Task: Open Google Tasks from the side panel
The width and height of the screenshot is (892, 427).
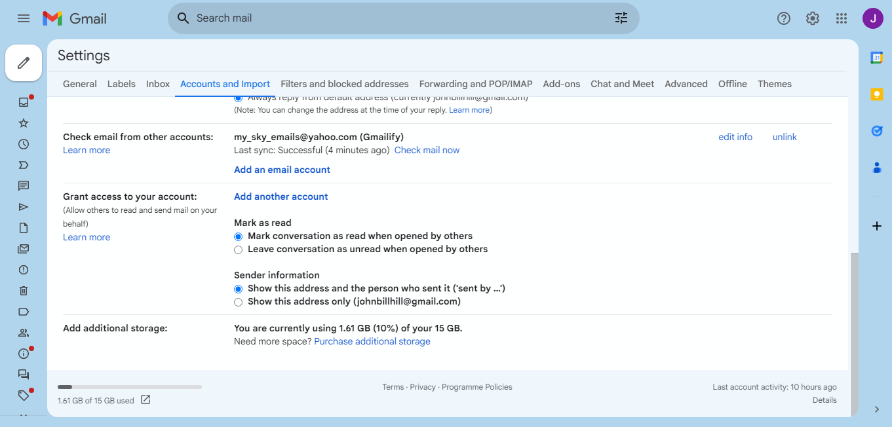Action: coord(877,131)
